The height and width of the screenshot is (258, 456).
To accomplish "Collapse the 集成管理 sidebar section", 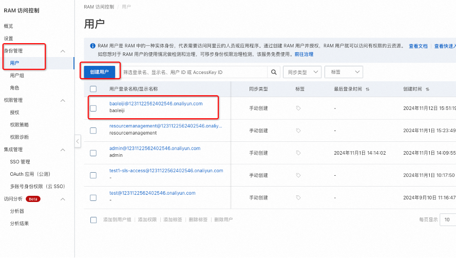I will tap(63, 150).
